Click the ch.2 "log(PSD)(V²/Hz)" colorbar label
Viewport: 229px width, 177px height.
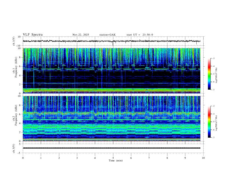pos(217,123)
